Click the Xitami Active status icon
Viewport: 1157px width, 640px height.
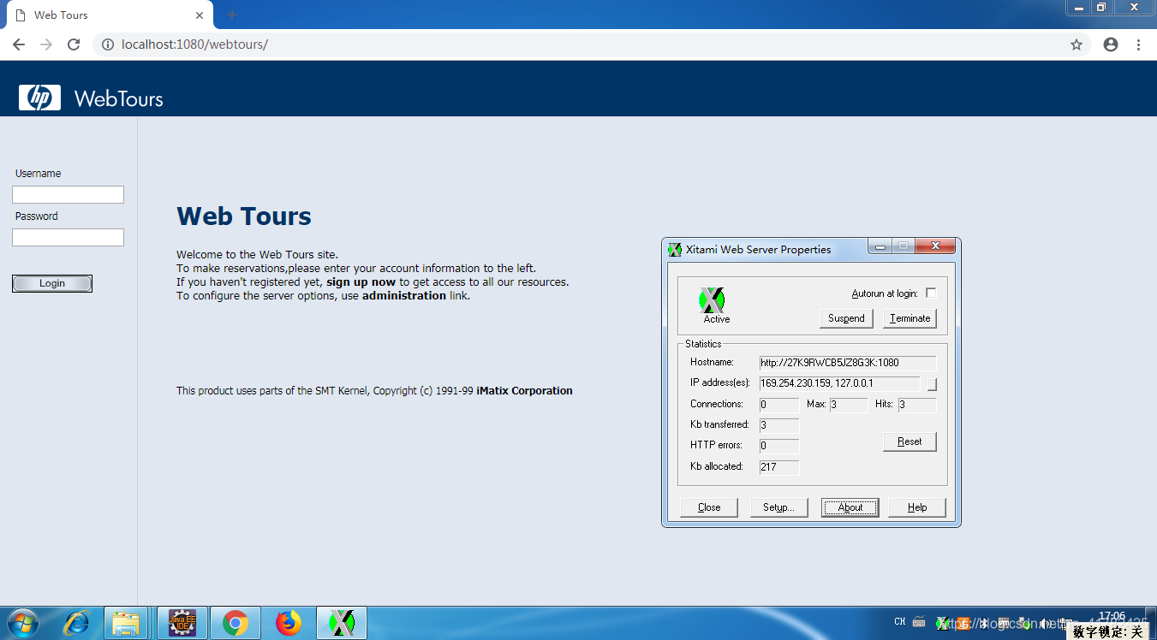coord(712,300)
